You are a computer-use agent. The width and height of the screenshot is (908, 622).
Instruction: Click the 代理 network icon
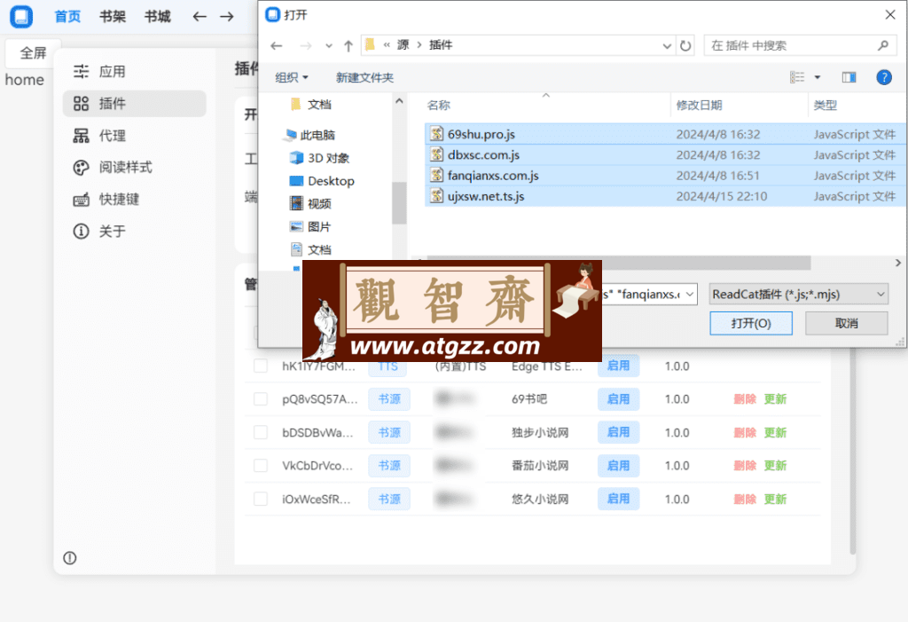(81, 136)
